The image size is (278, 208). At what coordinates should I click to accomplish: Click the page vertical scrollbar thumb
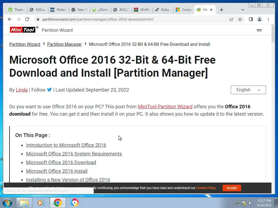click(x=273, y=34)
